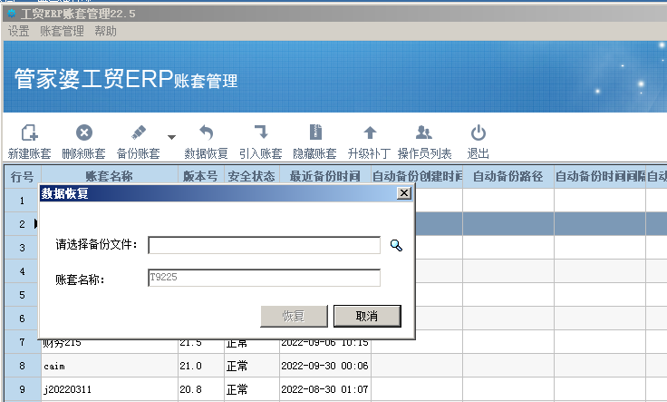Click the 删除账套 toolbar icon
667x402 pixels.
click(83, 132)
